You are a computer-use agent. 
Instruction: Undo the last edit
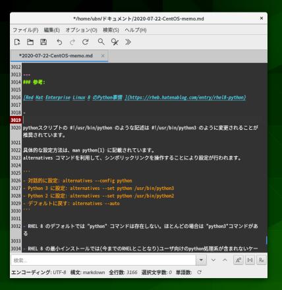(x=59, y=42)
